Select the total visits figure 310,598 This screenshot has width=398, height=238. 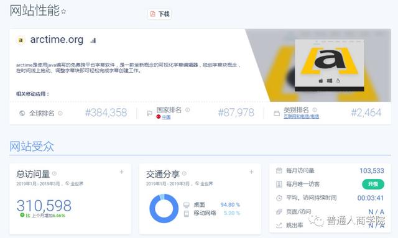(44, 205)
